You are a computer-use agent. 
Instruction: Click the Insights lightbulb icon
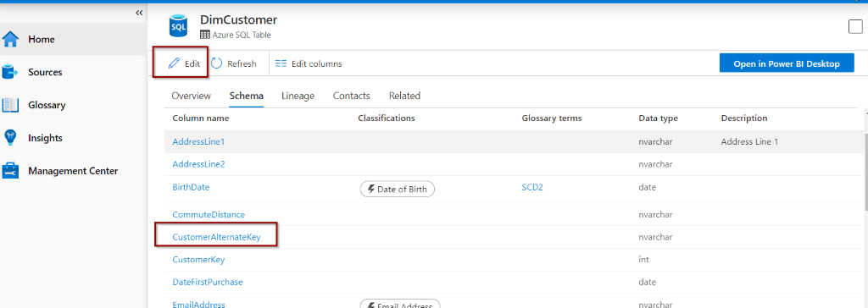(11, 138)
